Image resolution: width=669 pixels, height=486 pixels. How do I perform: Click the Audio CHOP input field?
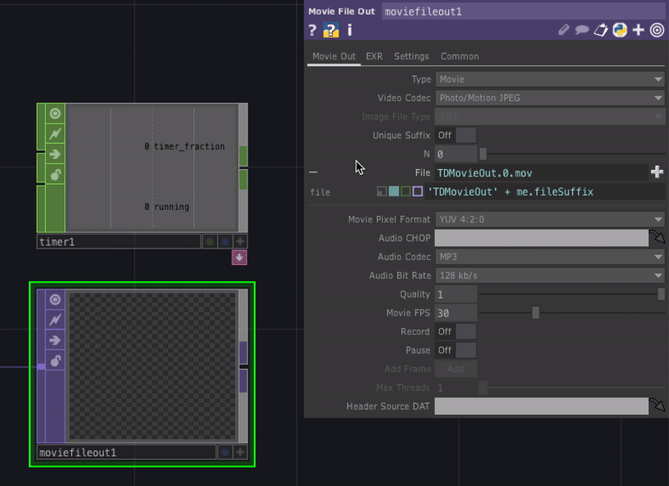541,238
